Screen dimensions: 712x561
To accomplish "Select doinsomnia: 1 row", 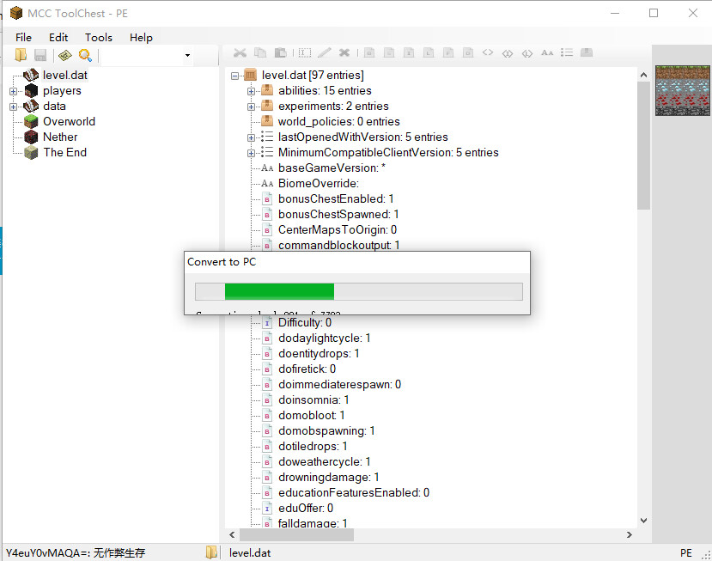I will (313, 399).
